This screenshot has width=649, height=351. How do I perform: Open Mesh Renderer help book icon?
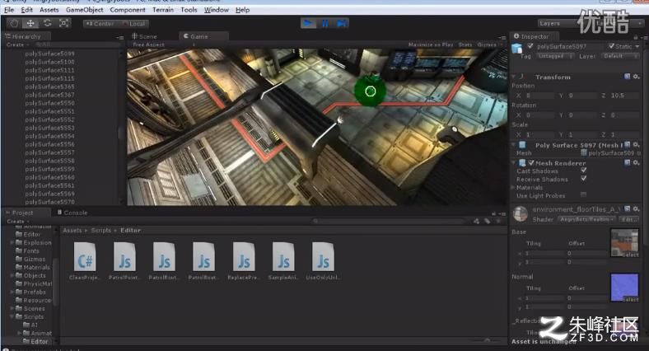click(x=627, y=162)
